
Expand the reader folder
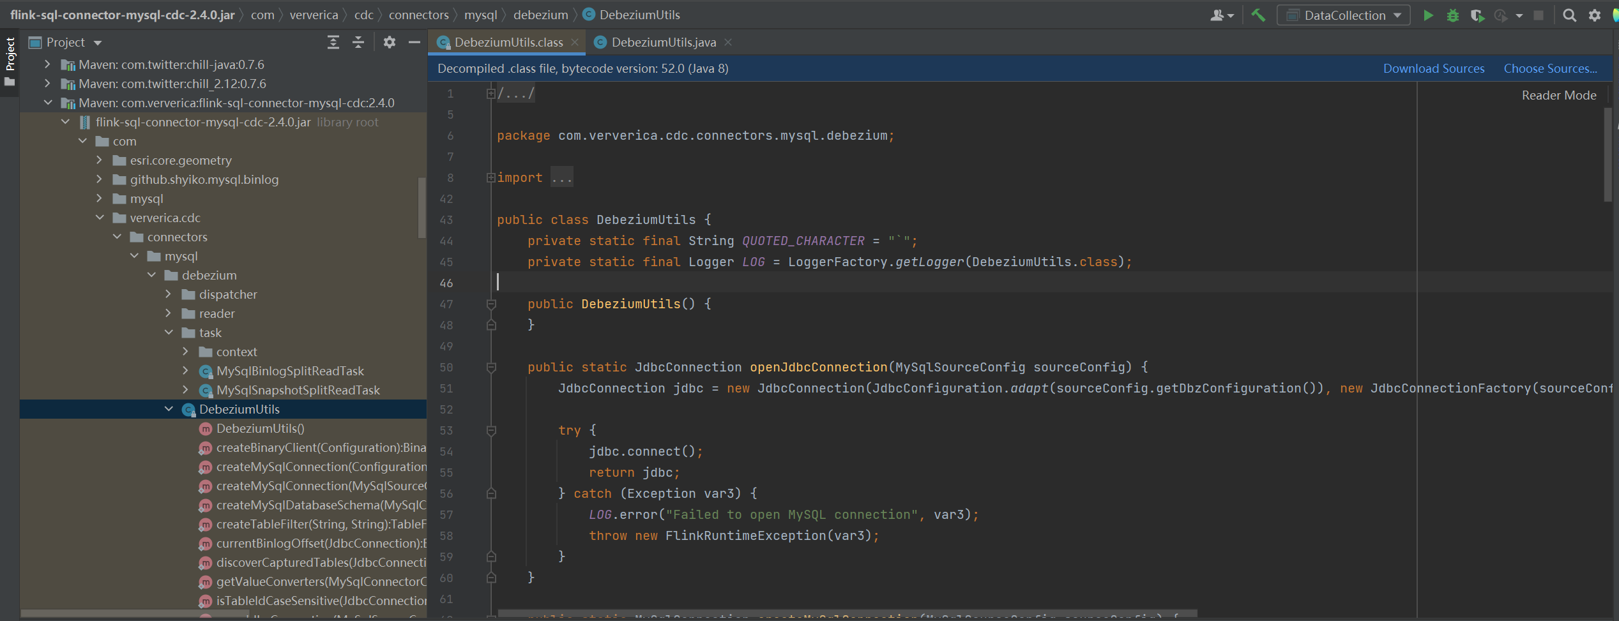click(x=168, y=313)
